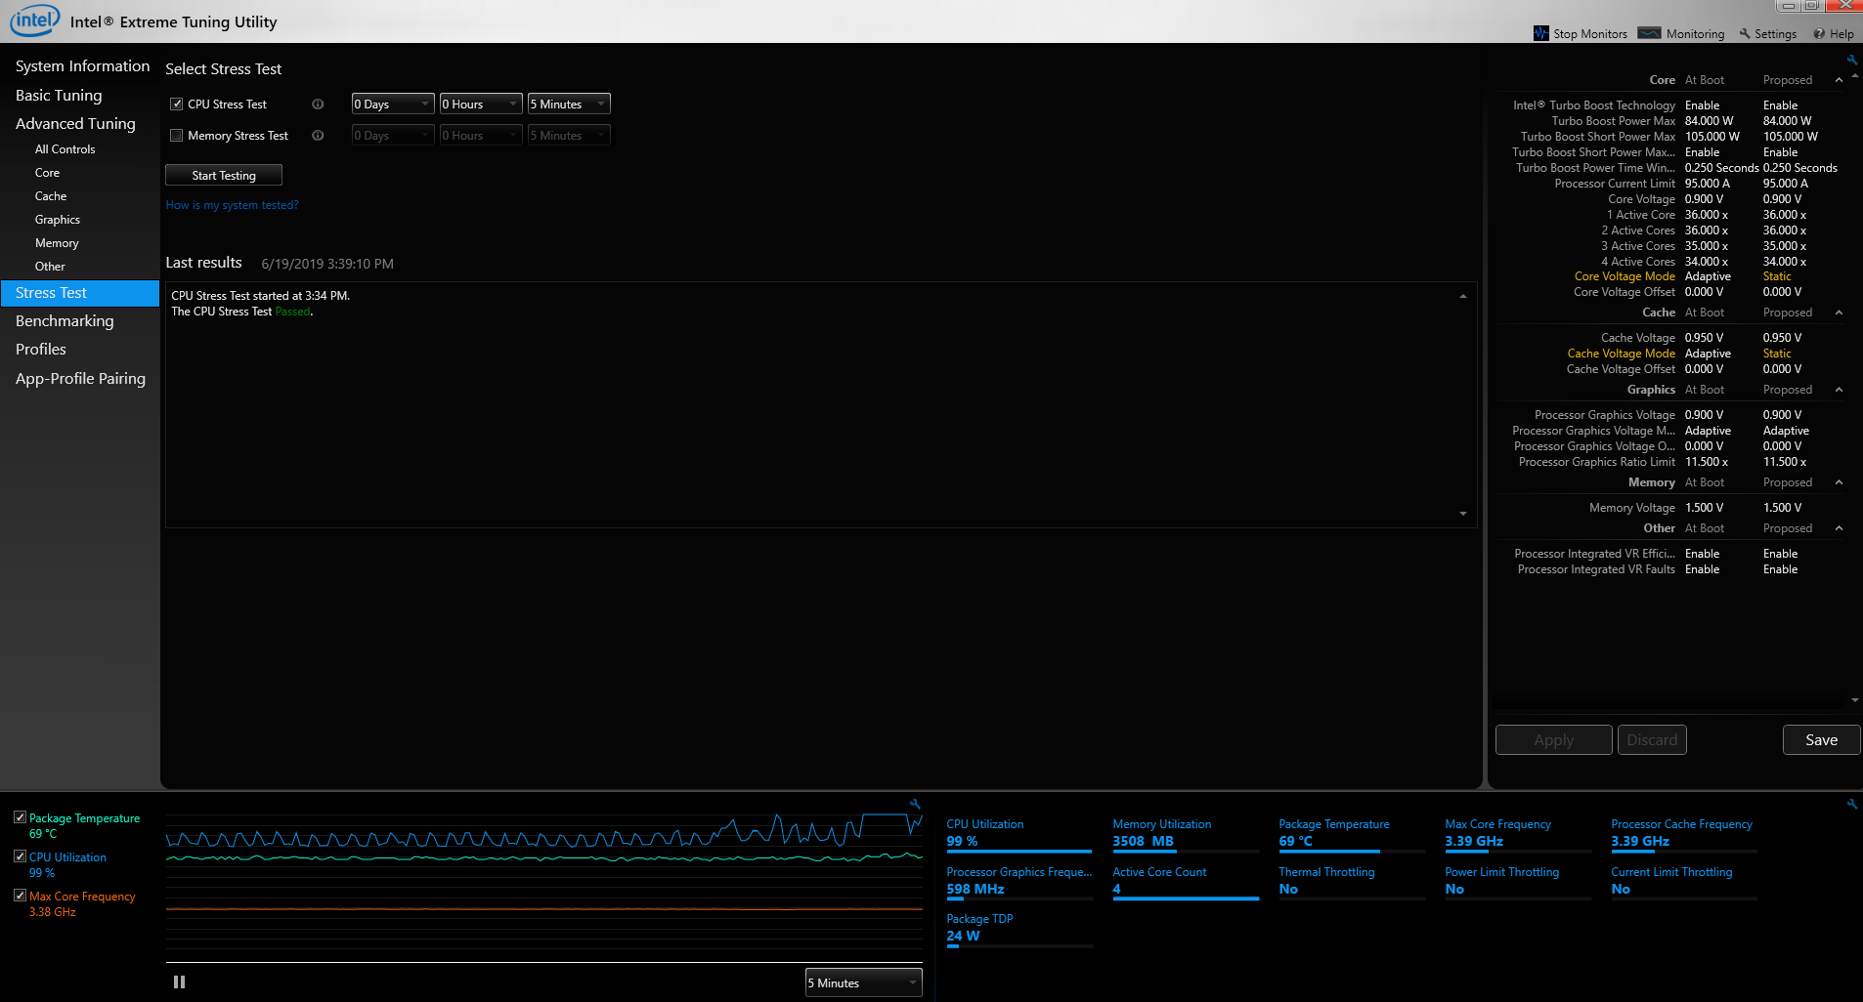Screen dimensions: 1863x1002
Task: Open Benchmarking page
Action: tap(65, 320)
